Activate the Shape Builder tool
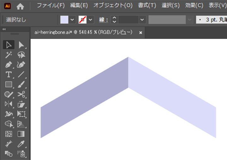This screenshot has width=227, height=160. click(9, 124)
